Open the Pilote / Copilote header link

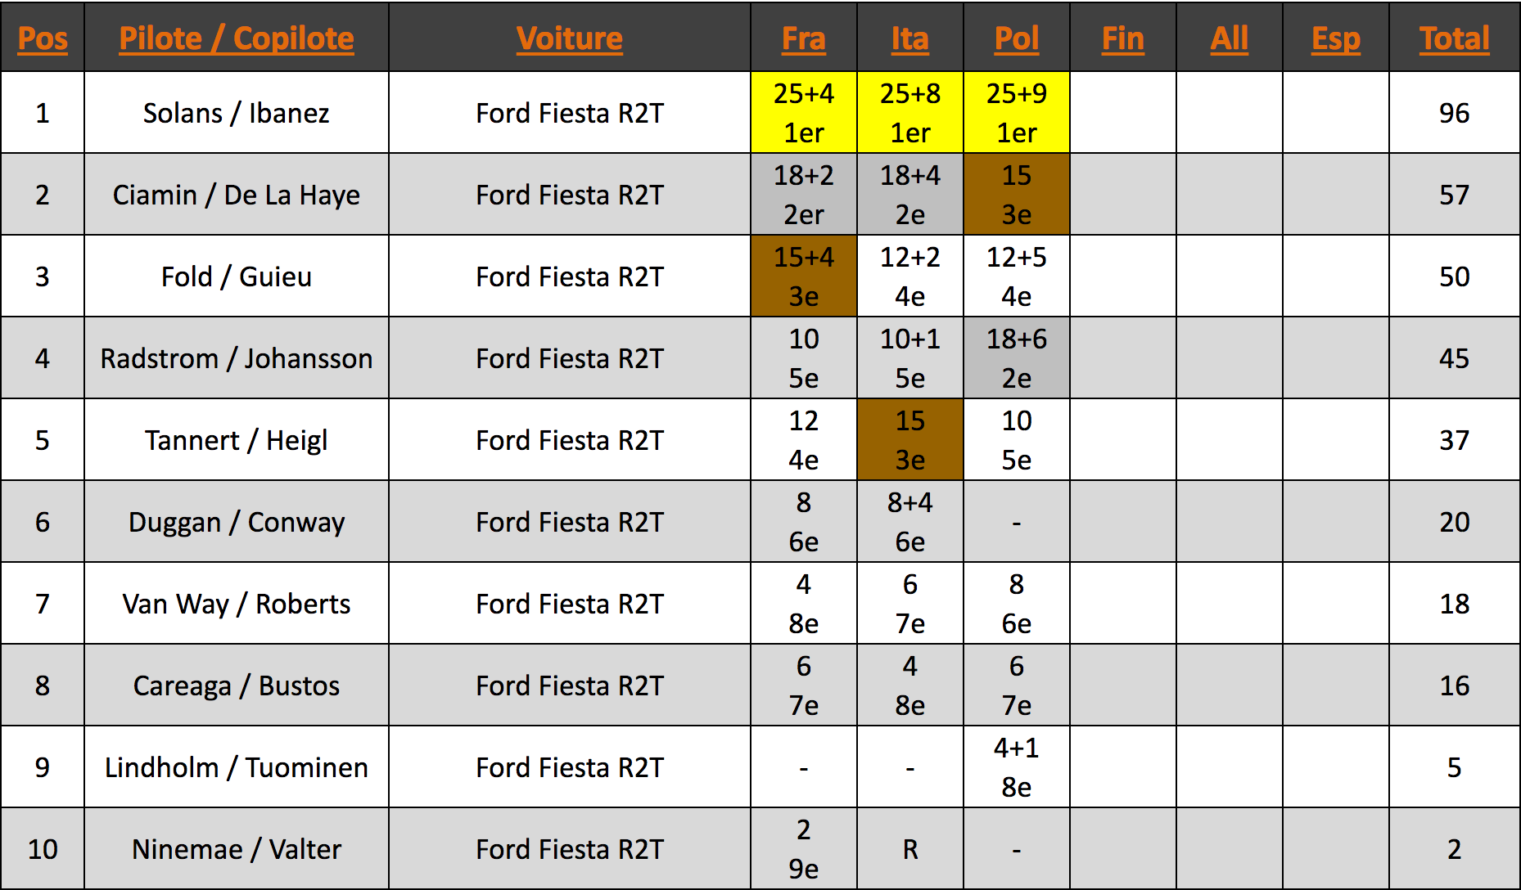tap(237, 38)
